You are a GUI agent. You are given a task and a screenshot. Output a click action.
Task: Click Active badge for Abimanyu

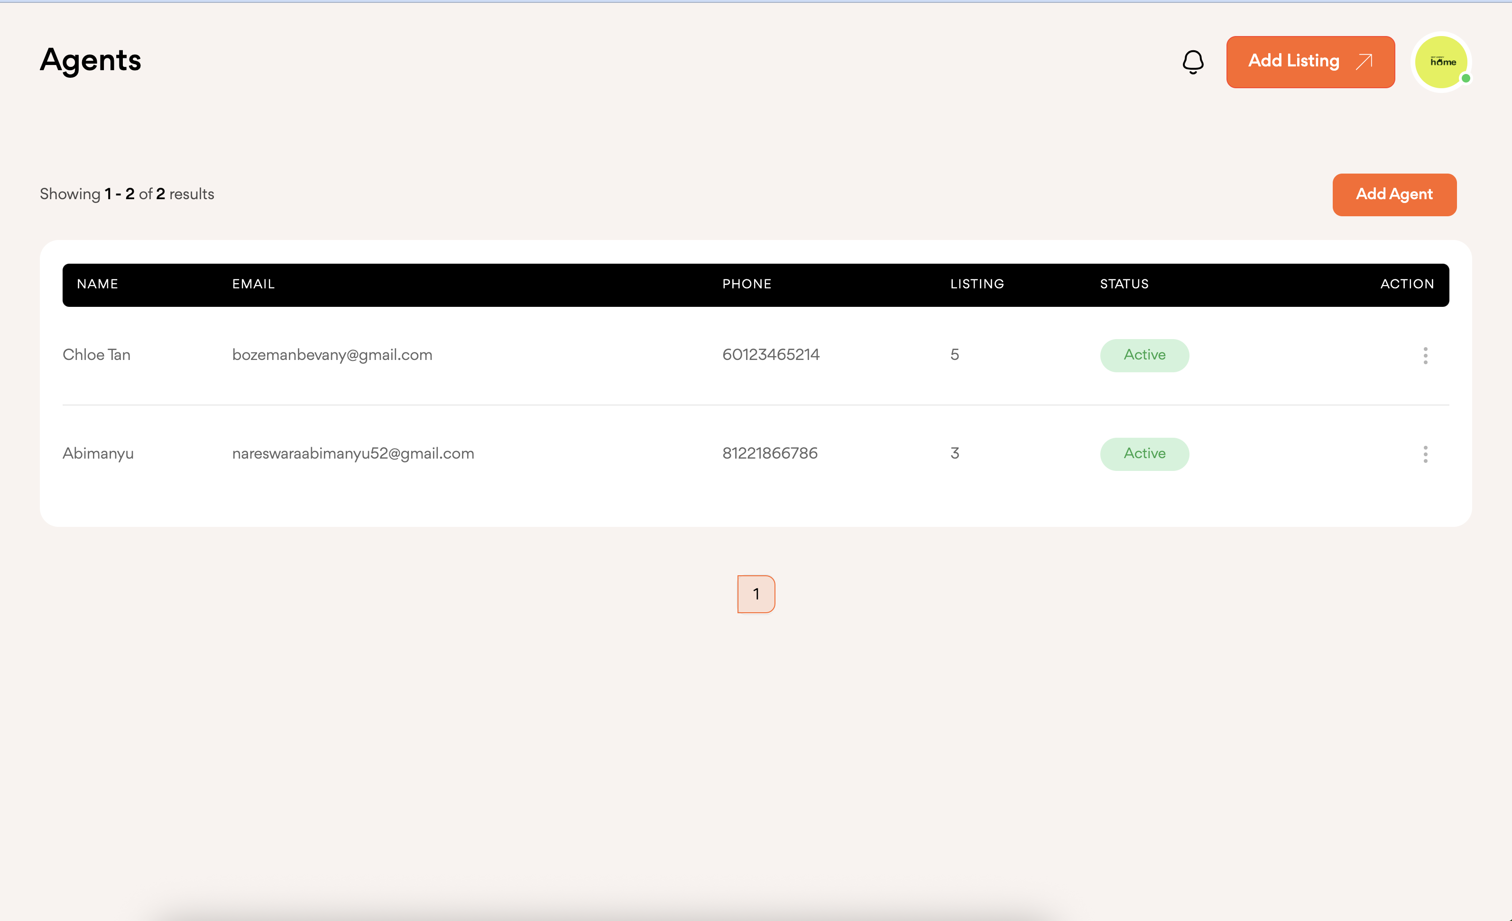pyautogui.click(x=1144, y=454)
